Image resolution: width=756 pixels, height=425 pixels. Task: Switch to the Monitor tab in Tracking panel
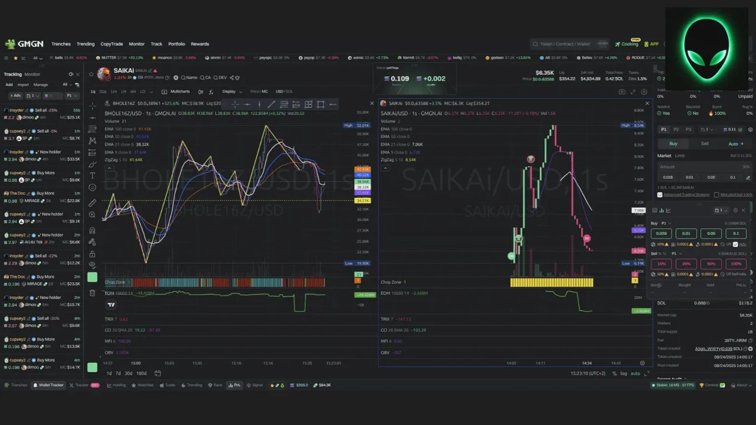point(32,74)
